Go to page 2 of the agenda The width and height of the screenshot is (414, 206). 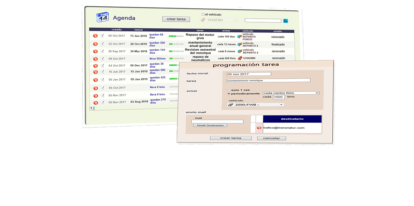point(94,108)
